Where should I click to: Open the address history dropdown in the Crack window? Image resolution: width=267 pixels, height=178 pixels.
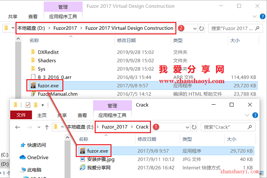tap(187, 127)
